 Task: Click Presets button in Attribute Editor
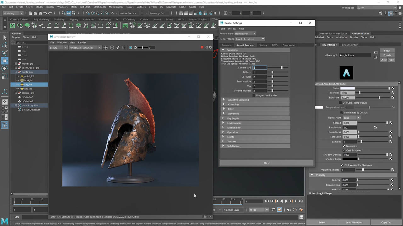(x=387, y=55)
